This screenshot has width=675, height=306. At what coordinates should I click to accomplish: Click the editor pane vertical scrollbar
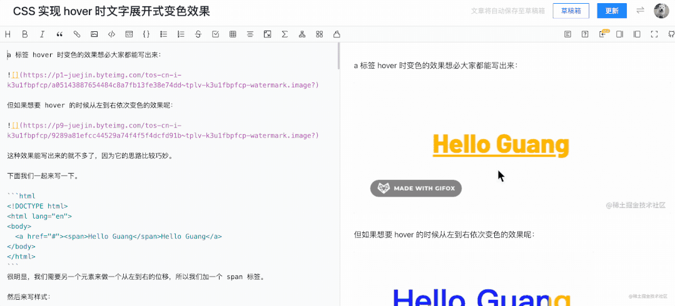coord(338,56)
